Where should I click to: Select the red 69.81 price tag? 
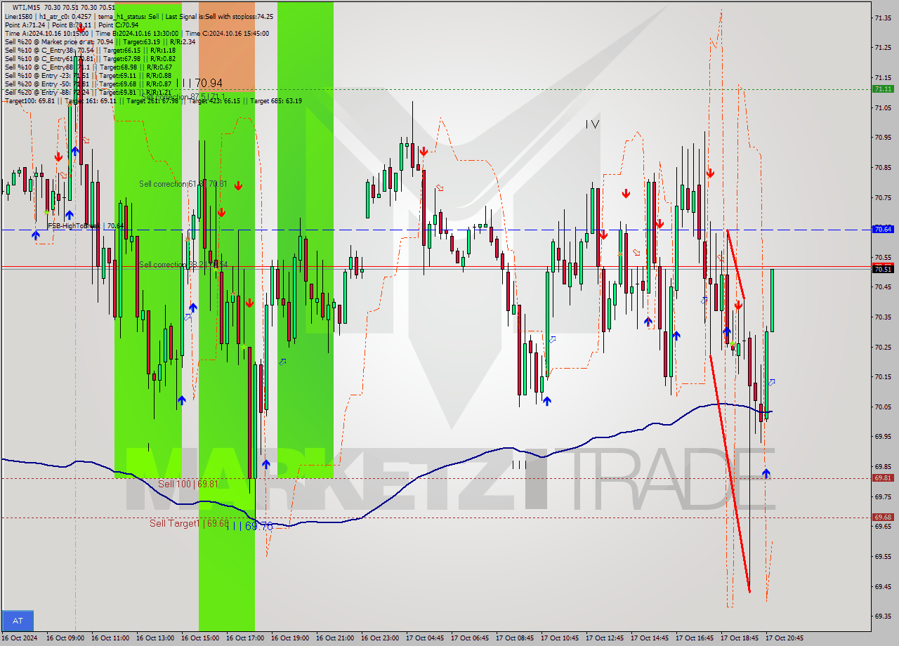click(x=883, y=477)
